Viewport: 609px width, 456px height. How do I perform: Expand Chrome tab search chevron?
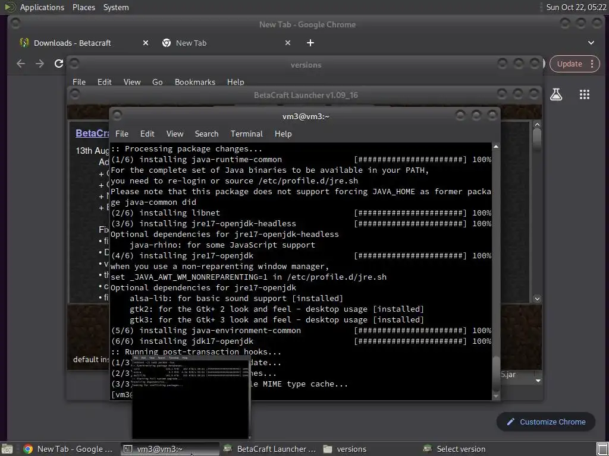pyautogui.click(x=591, y=43)
